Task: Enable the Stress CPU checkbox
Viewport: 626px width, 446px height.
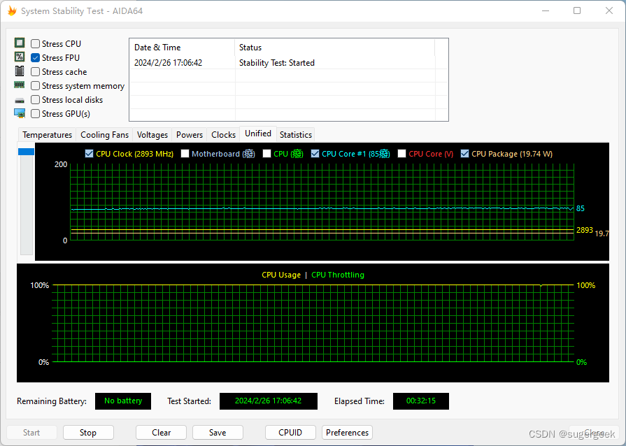Action: 35,43
